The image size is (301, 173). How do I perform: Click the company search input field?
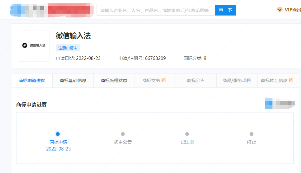pos(155,10)
